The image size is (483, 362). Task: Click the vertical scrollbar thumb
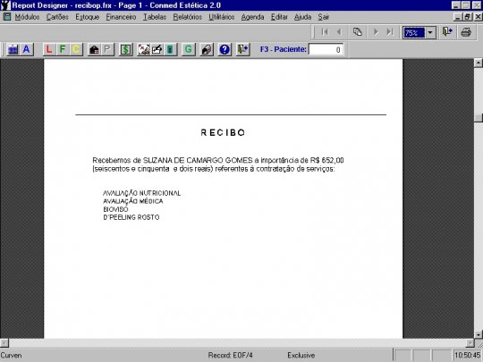pyautogui.click(x=478, y=118)
